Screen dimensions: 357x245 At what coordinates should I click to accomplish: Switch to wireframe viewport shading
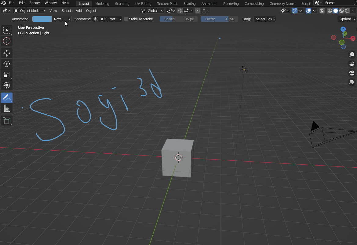pyautogui.click(x=330, y=11)
